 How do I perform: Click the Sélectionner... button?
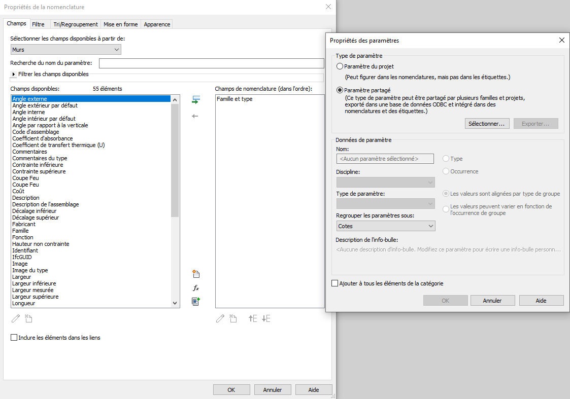pyautogui.click(x=487, y=124)
